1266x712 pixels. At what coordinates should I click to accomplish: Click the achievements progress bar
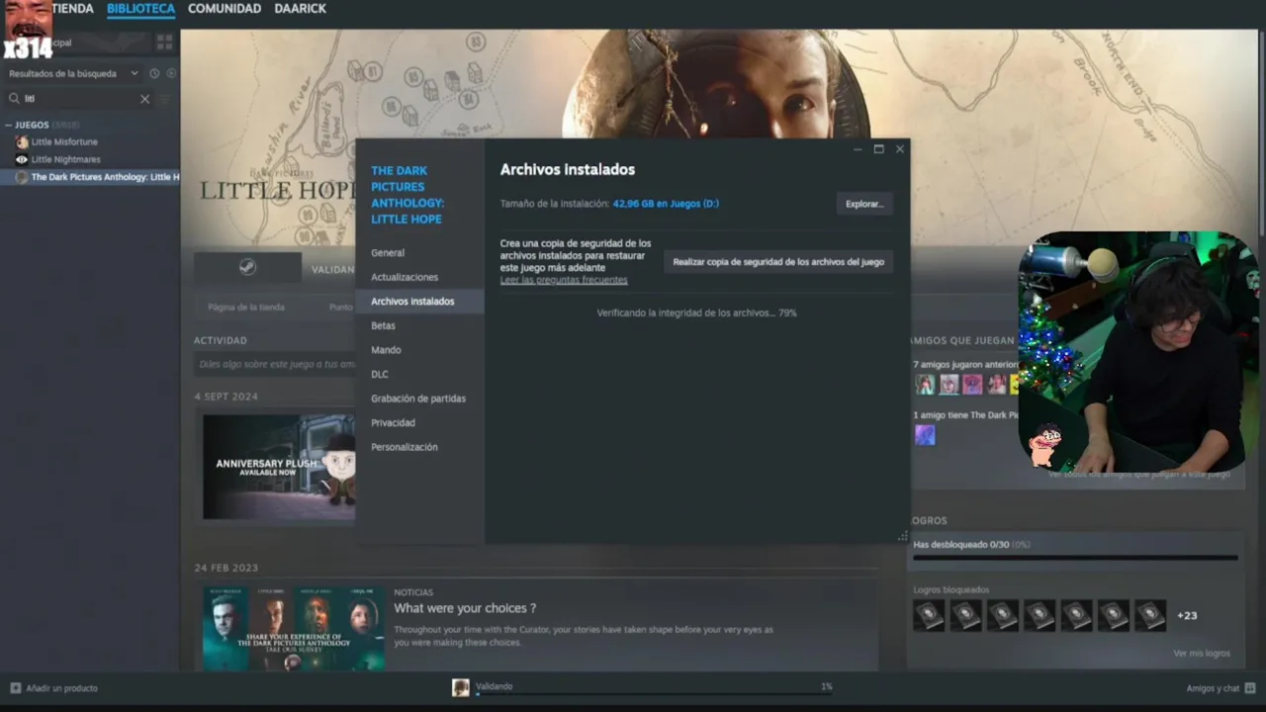[1075, 558]
